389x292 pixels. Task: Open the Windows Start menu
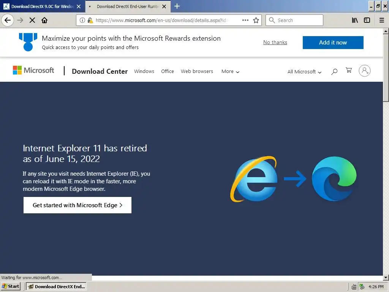(x=10, y=286)
